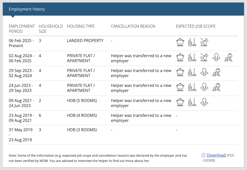Click housework broom icon in 29 Sep 2023 row

point(192,72)
